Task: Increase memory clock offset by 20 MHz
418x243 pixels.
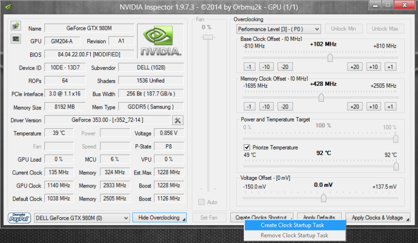Action: point(355,107)
